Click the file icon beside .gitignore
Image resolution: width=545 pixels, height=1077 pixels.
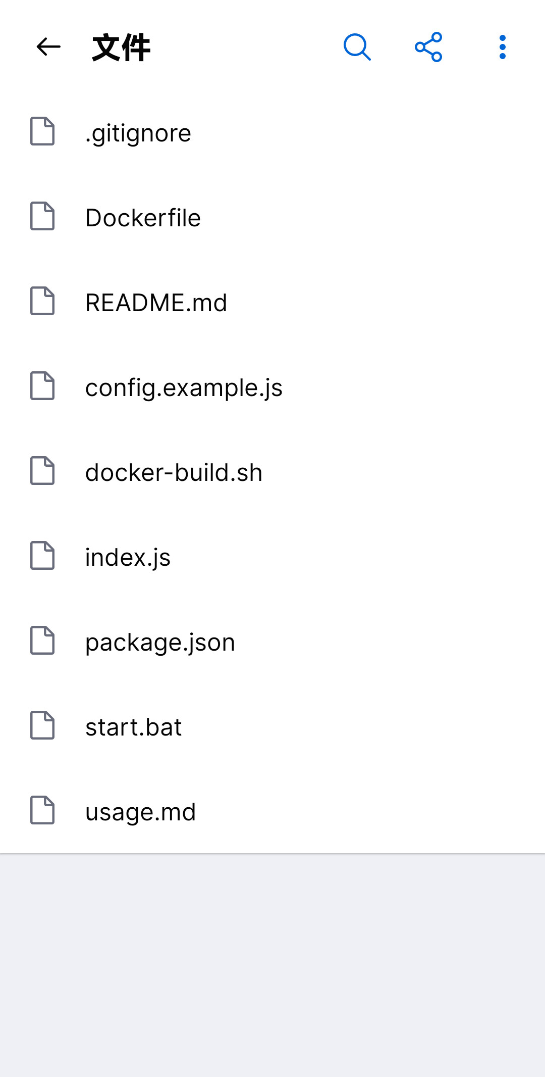[x=43, y=131]
